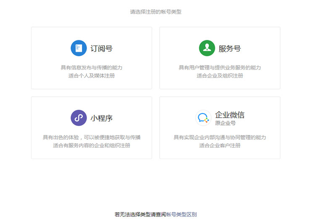Click the blue 订阅号 document icon
The image size is (310, 220).
point(79,48)
